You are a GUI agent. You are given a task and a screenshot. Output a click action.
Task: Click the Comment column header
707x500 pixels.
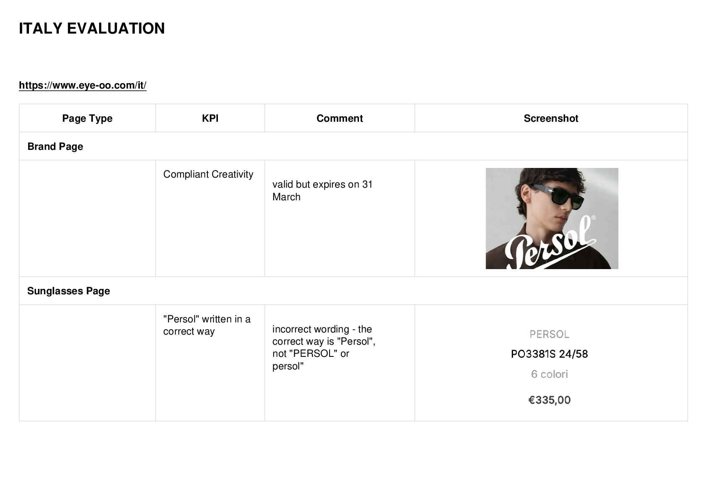[x=340, y=118]
